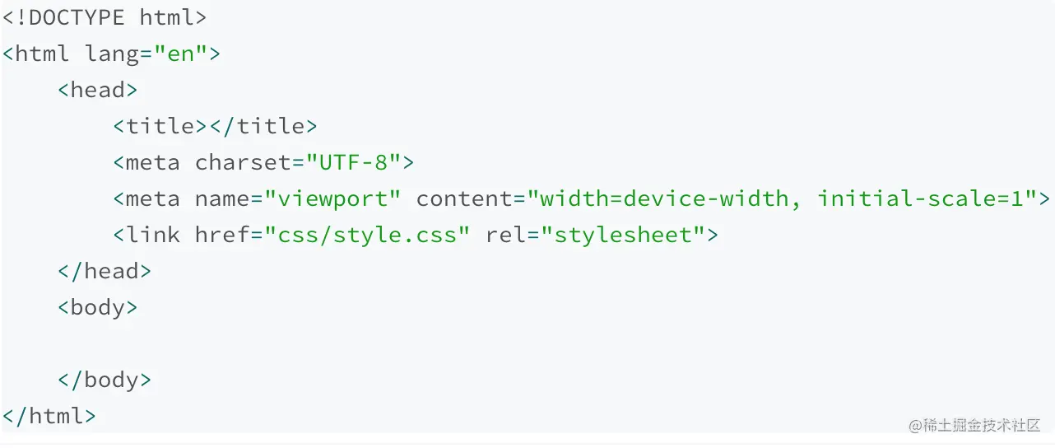Click the empty title tag pair
The width and height of the screenshot is (1055, 448).
point(215,126)
